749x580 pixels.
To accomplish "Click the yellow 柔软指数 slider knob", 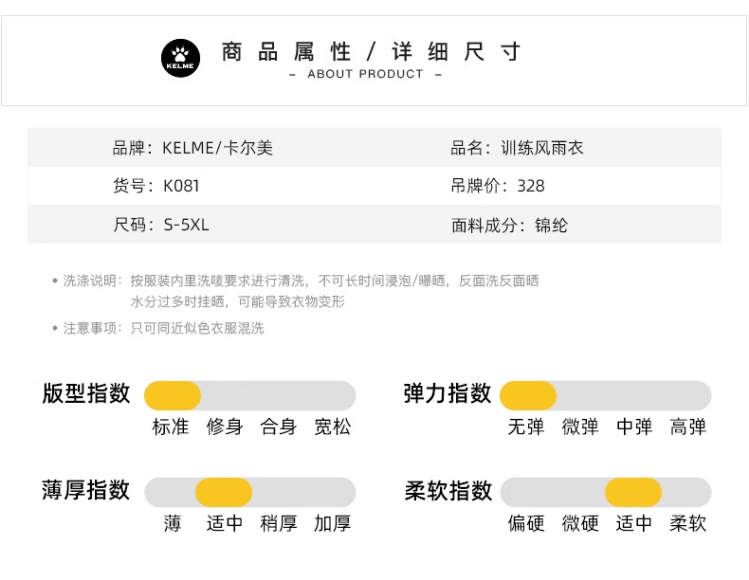I will [x=633, y=492].
